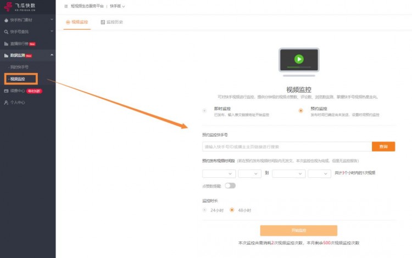Screen dimensions: 412x258
Task: Click the calendar icon on the 监控历史 tab
Action: pos(103,22)
